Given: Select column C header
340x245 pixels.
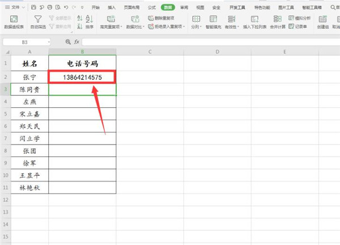Looking at the screenshot, I should (150, 52).
